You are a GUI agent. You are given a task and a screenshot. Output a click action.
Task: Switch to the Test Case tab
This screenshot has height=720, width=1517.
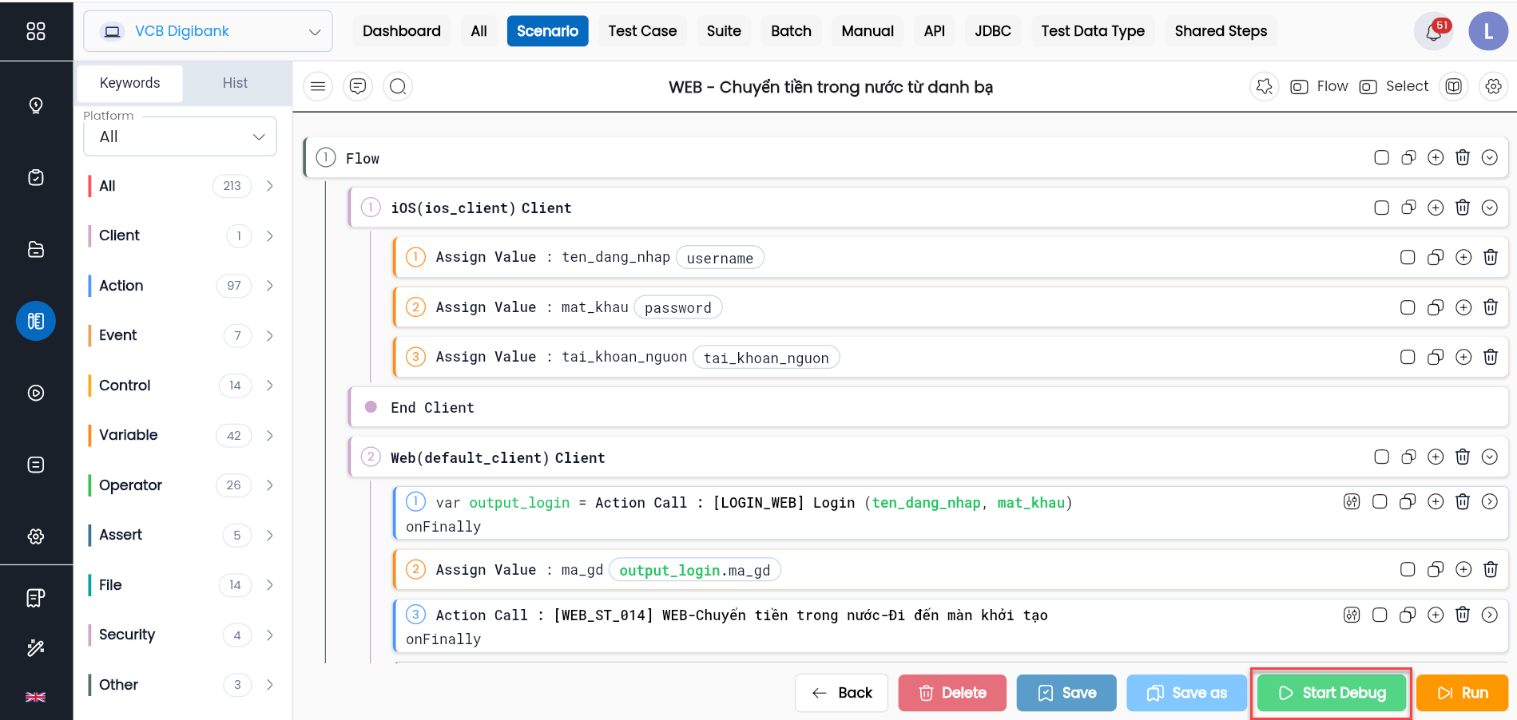(x=642, y=31)
